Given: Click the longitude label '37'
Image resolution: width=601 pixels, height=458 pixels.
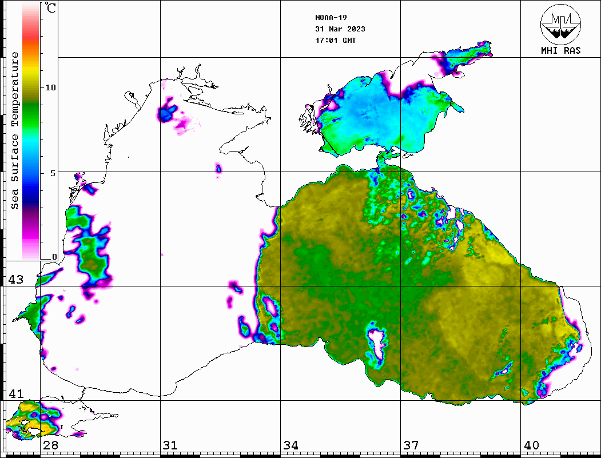Looking at the screenshot, I should point(411,445).
